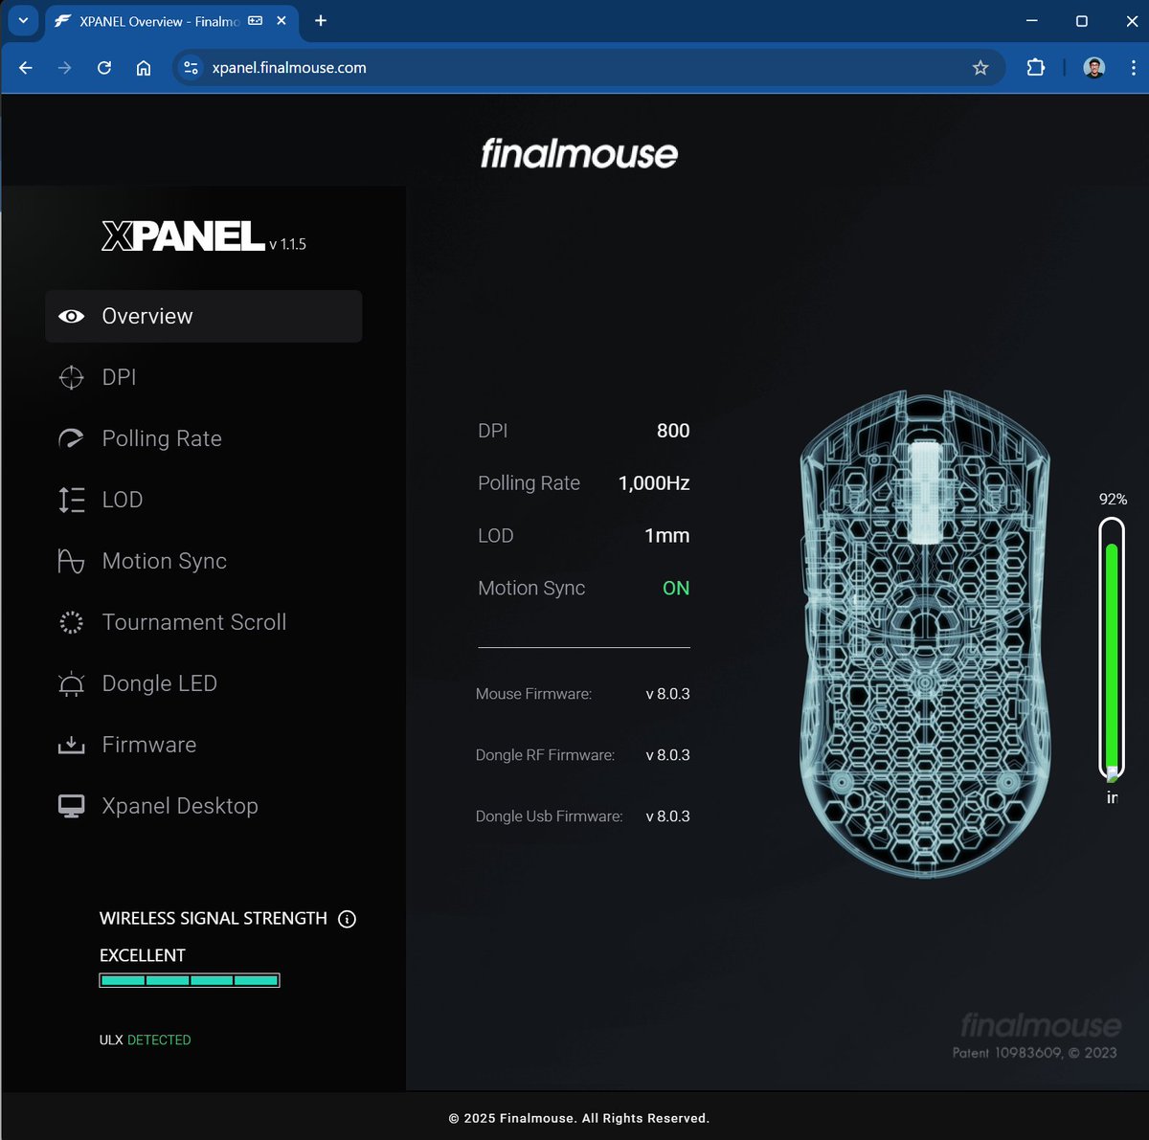Click the wireless signal strength info icon

pos(348,919)
